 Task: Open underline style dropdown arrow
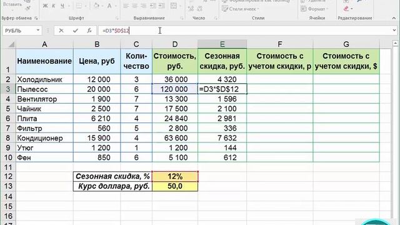tap(68, 6)
